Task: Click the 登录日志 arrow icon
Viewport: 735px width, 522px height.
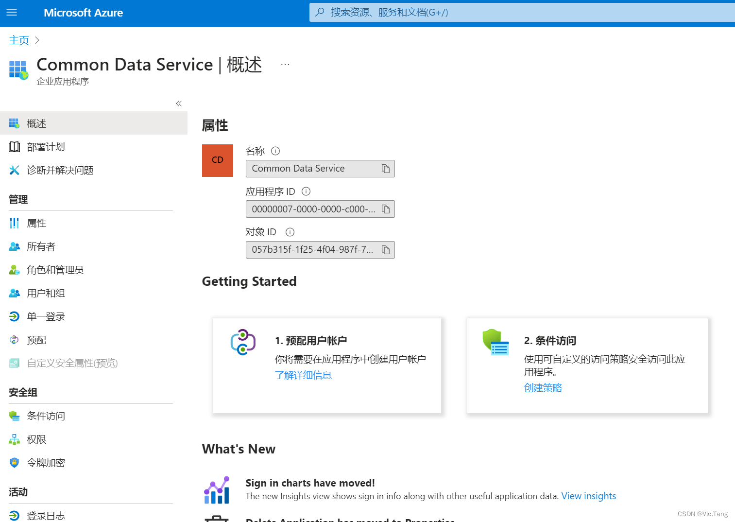Action: [15, 516]
